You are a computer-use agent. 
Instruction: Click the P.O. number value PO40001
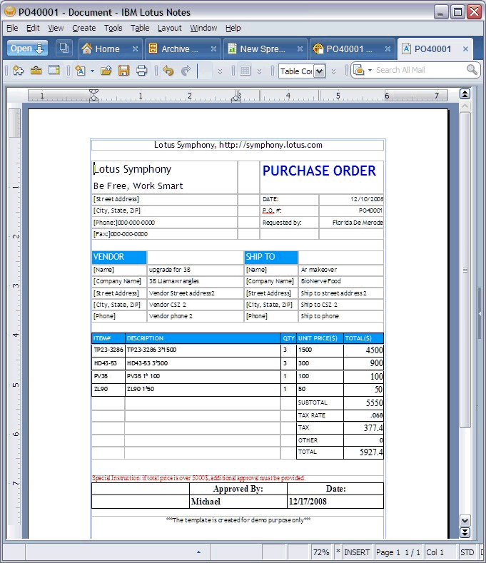[x=370, y=211]
